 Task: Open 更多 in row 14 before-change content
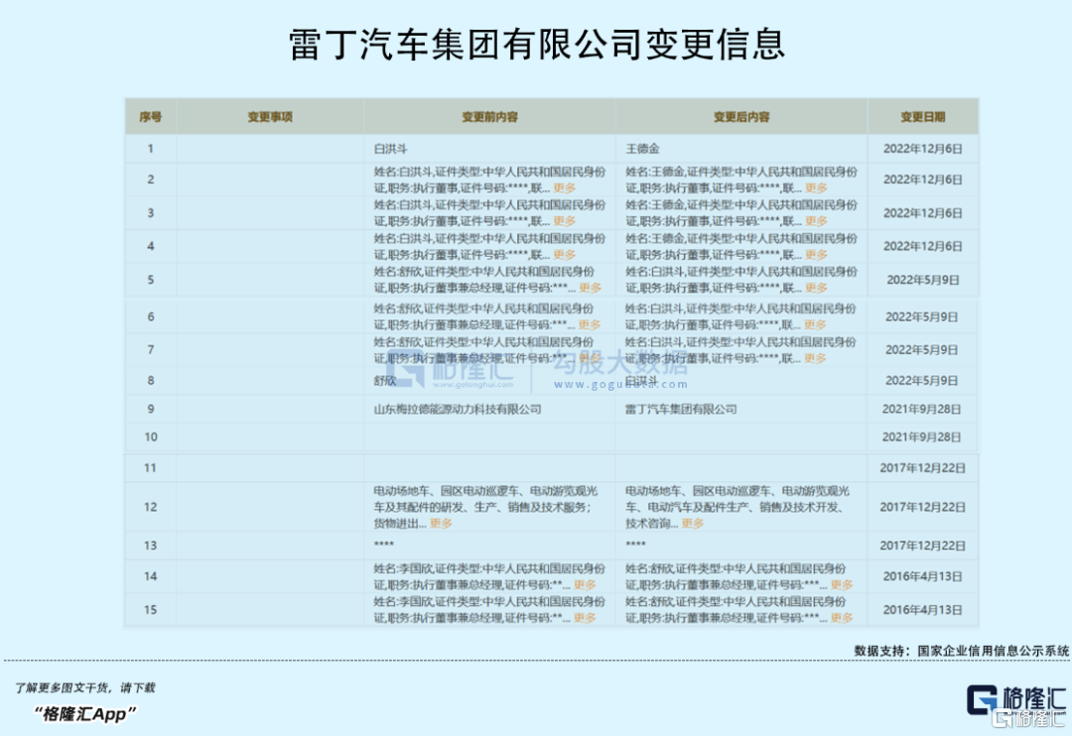click(x=586, y=585)
